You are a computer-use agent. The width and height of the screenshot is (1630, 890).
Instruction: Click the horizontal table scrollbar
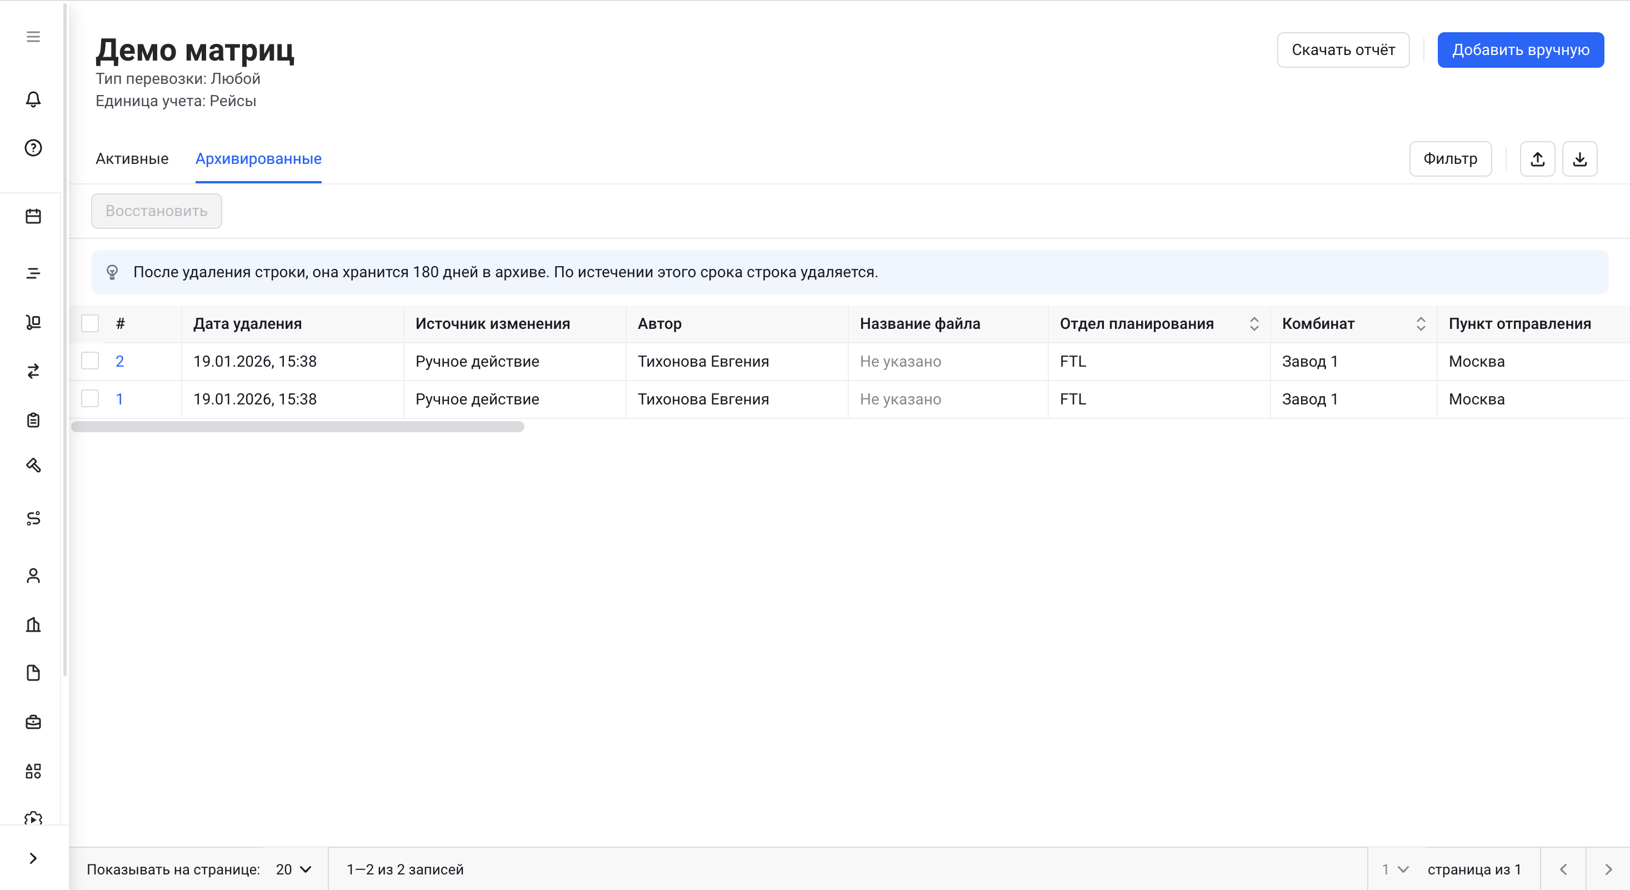297,427
